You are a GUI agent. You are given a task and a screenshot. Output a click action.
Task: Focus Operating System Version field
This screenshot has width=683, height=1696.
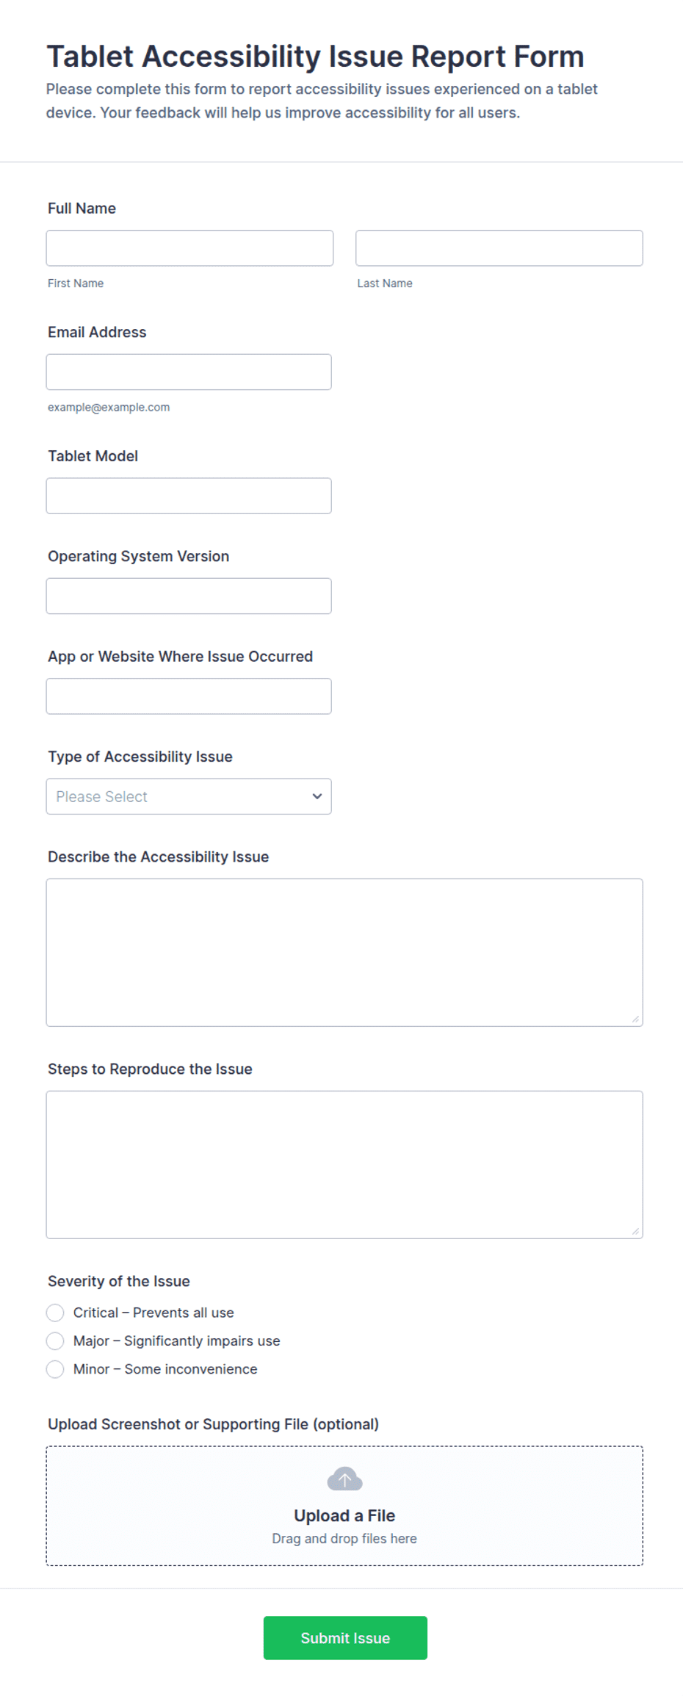click(x=189, y=596)
